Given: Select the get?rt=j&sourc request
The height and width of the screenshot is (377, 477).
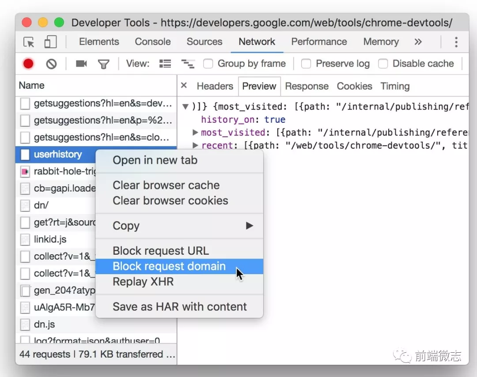Looking at the screenshot, I should 56,222.
